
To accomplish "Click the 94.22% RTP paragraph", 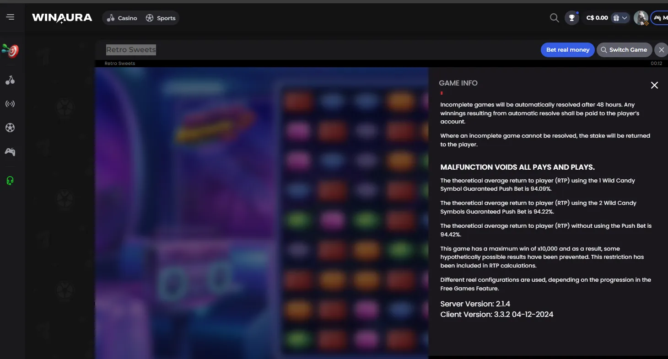I will coord(538,207).
